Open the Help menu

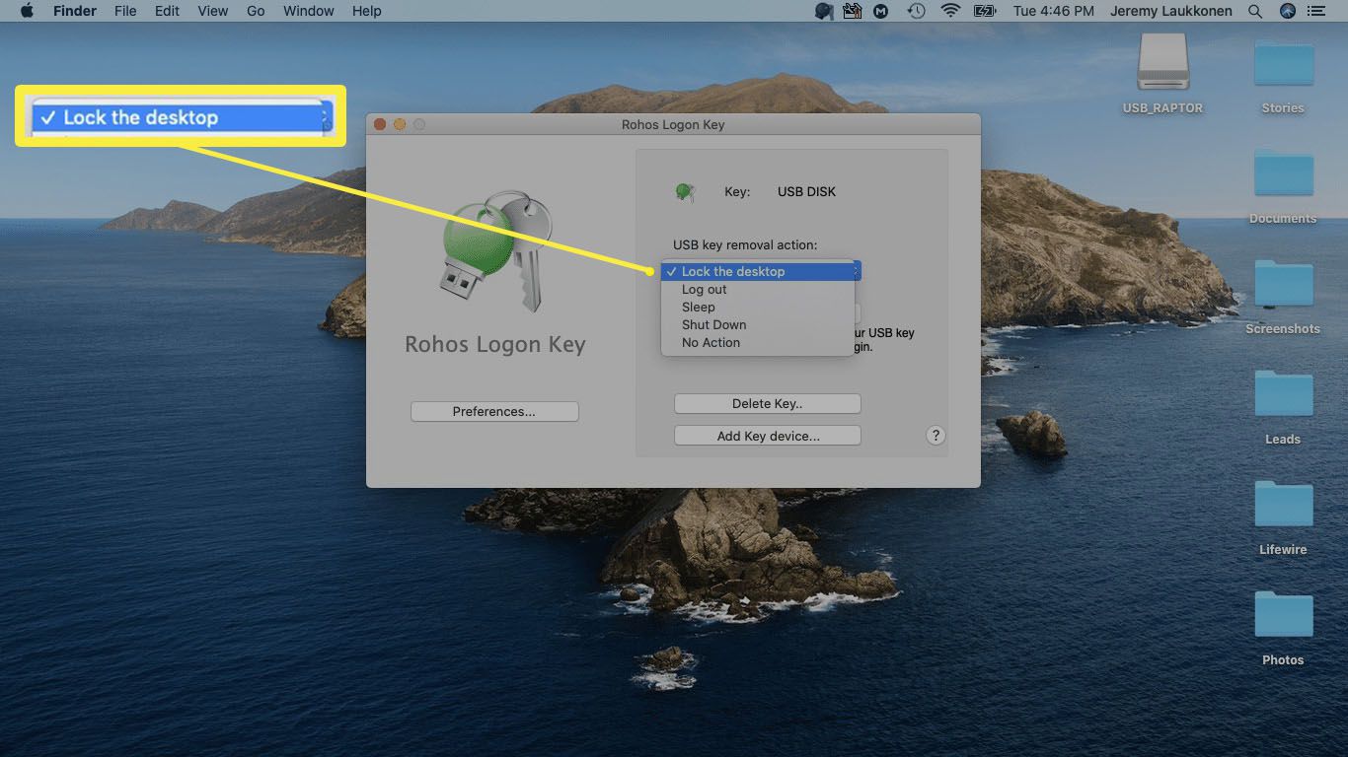[x=366, y=11]
